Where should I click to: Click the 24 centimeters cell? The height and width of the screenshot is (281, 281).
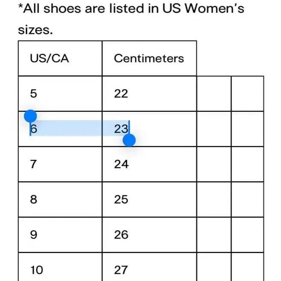point(149,164)
